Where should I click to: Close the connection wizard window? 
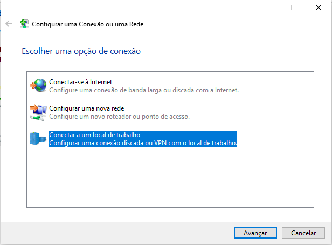(318, 8)
